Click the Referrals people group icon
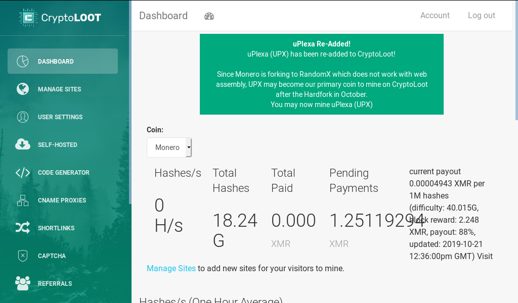This screenshot has height=303, width=518. point(22,283)
